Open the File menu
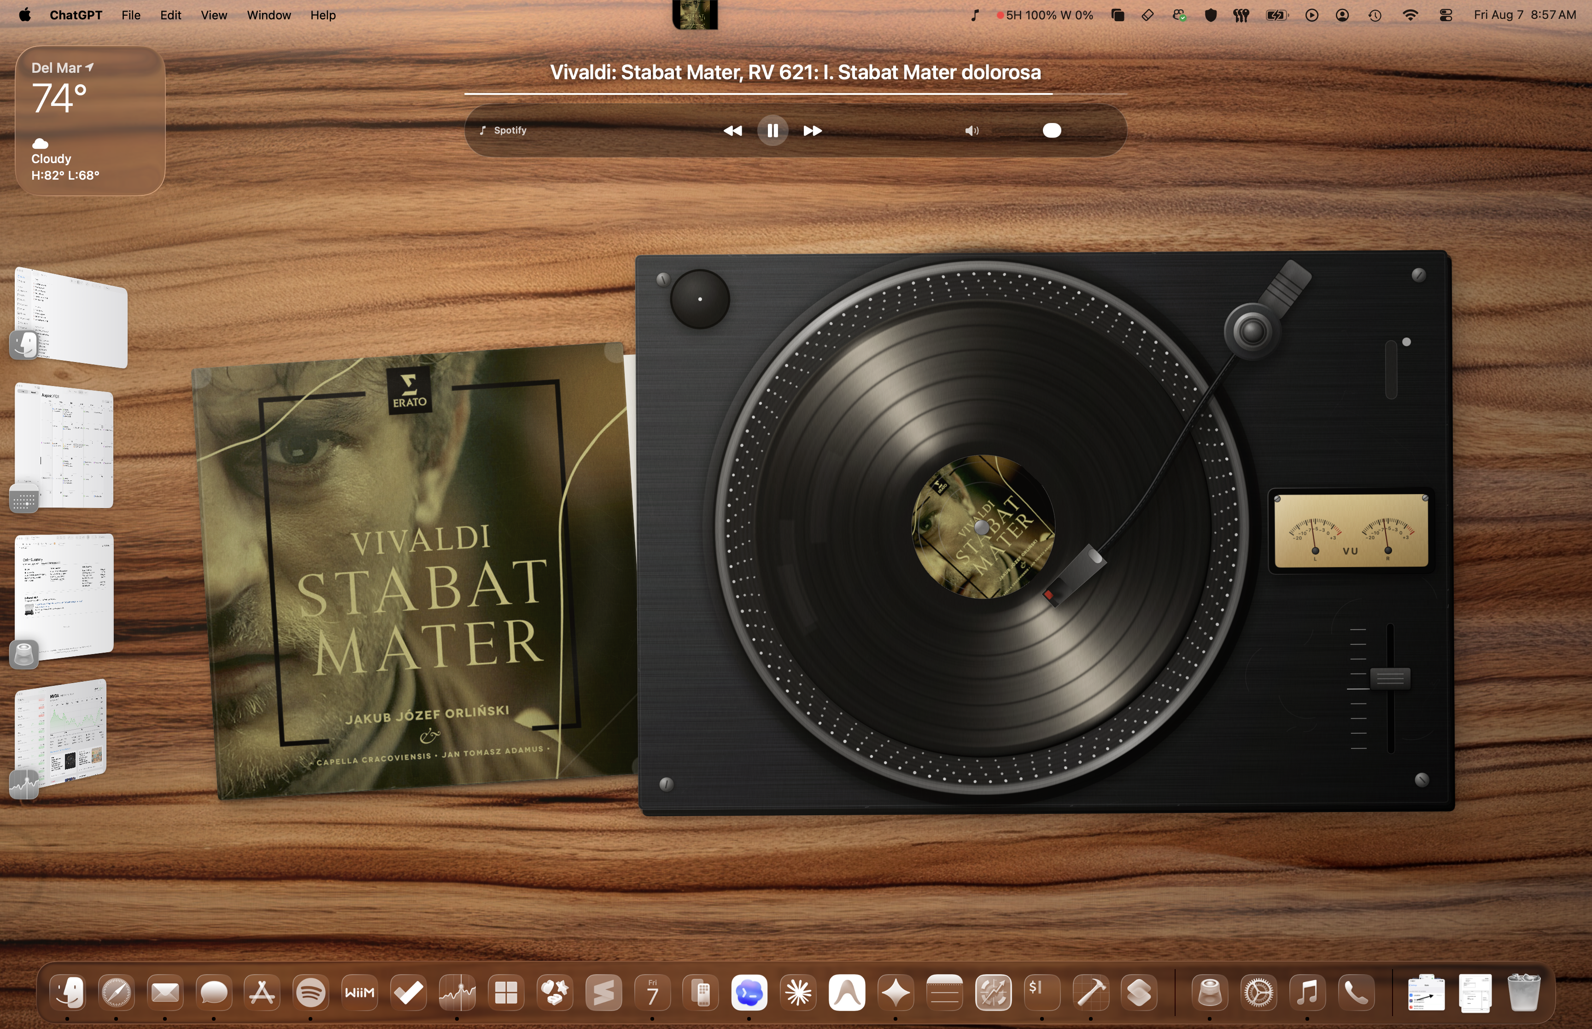The width and height of the screenshot is (1592, 1029). [x=131, y=15]
